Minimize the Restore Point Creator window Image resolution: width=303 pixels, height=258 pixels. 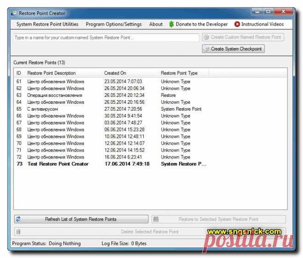(x=257, y=11)
